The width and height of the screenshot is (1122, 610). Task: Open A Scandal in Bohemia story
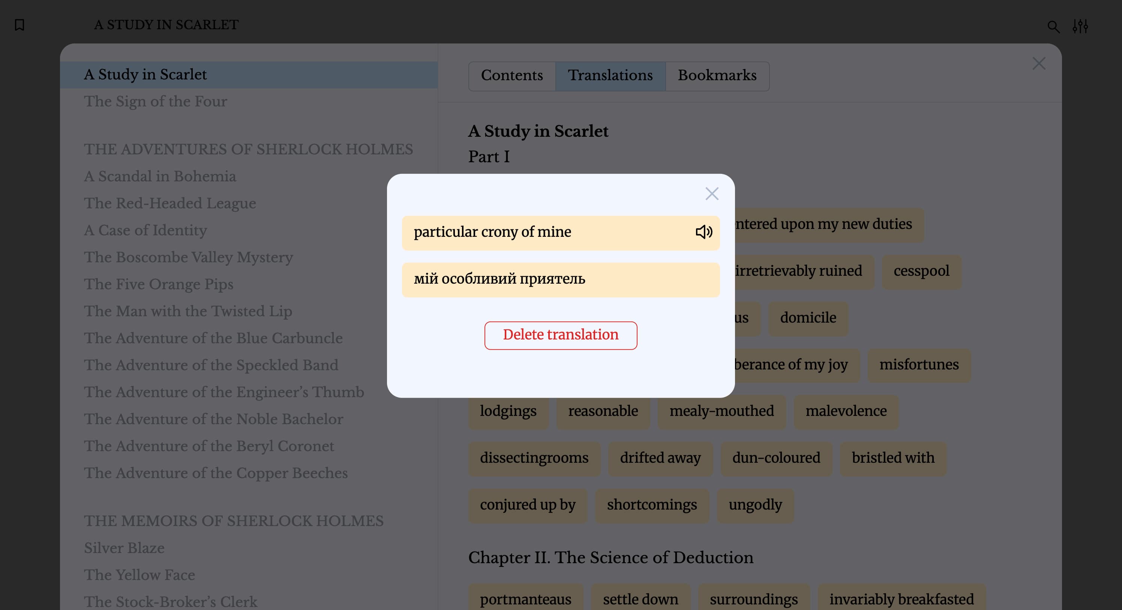(160, 176)
